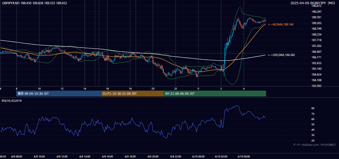
Task: Click the 40 SMA 189.146 label
Action: point(281,24)
